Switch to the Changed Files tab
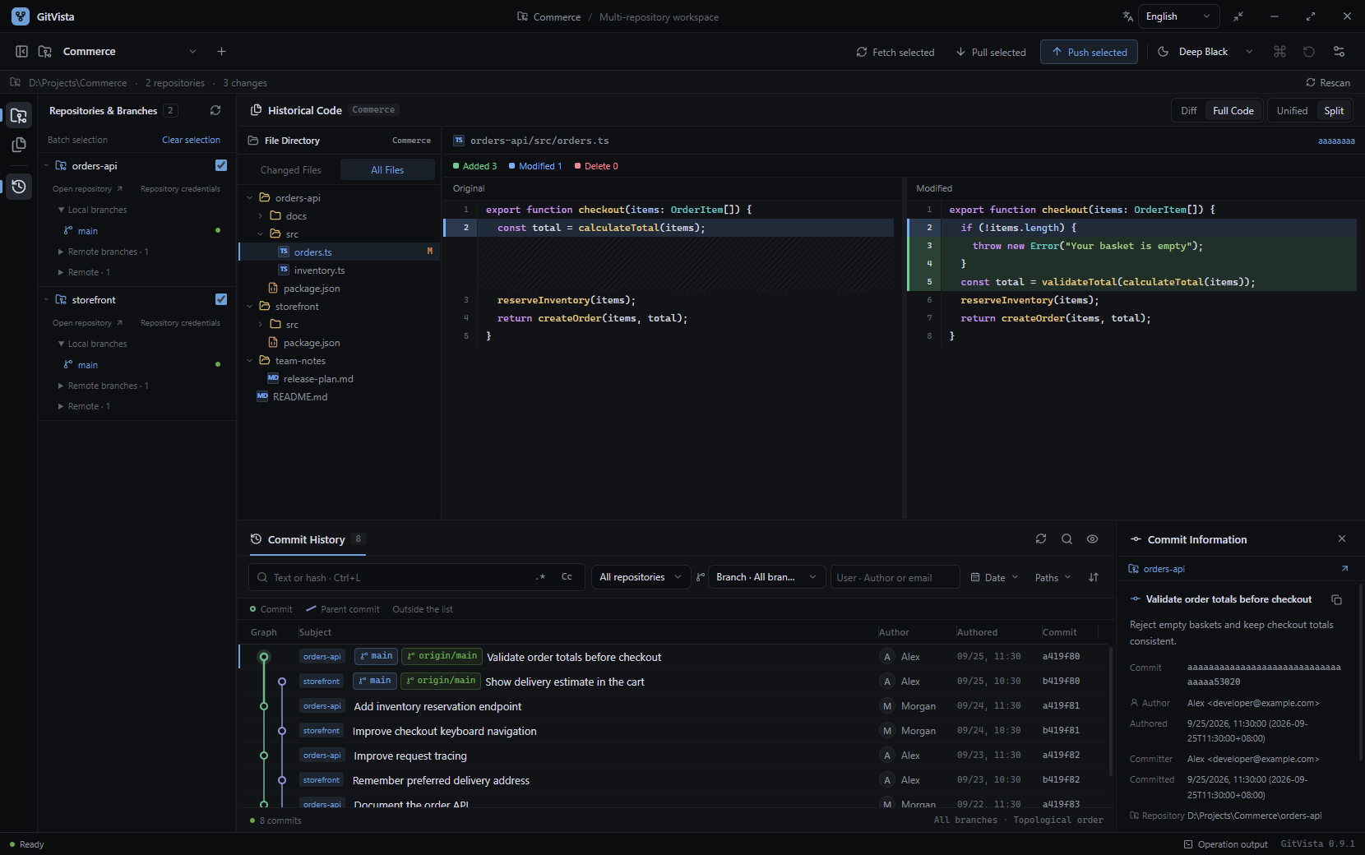 291,170
